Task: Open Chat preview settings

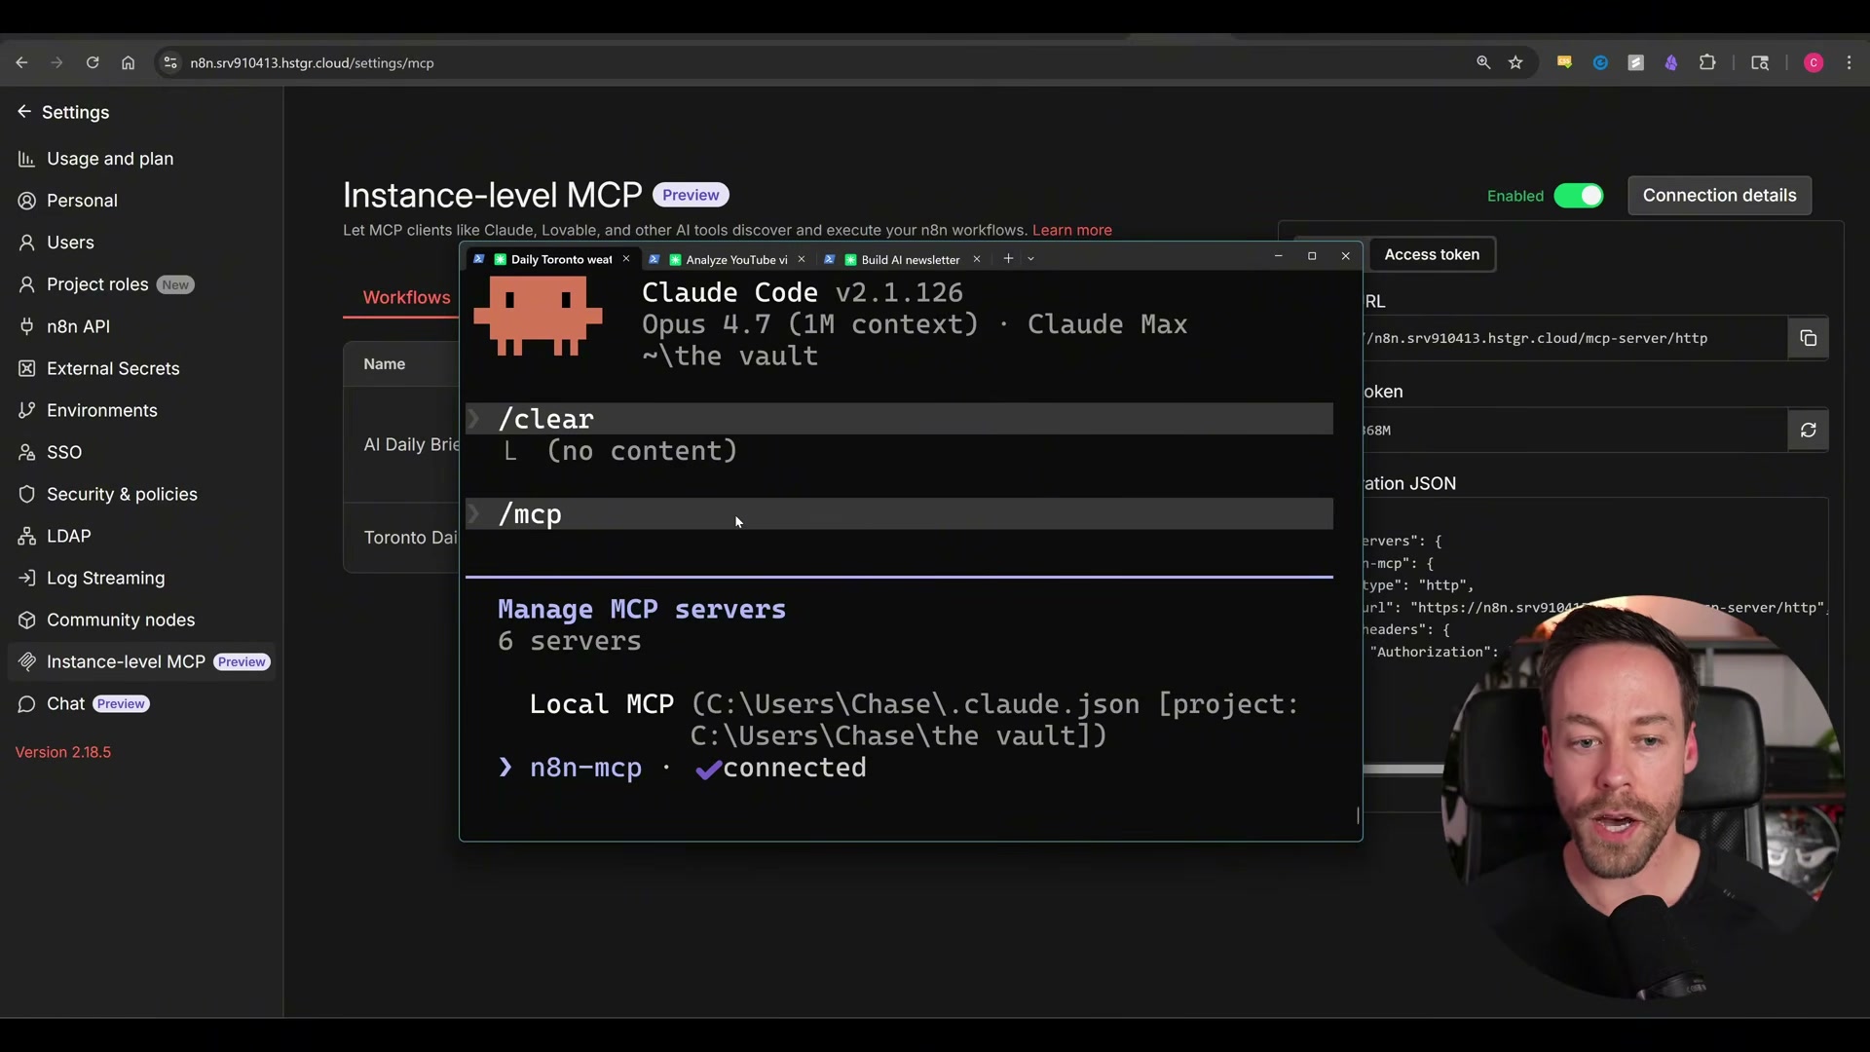Action: (83, 703)
